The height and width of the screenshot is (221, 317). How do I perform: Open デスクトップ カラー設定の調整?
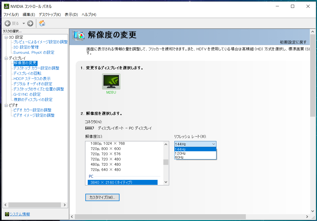pos(37,68)
